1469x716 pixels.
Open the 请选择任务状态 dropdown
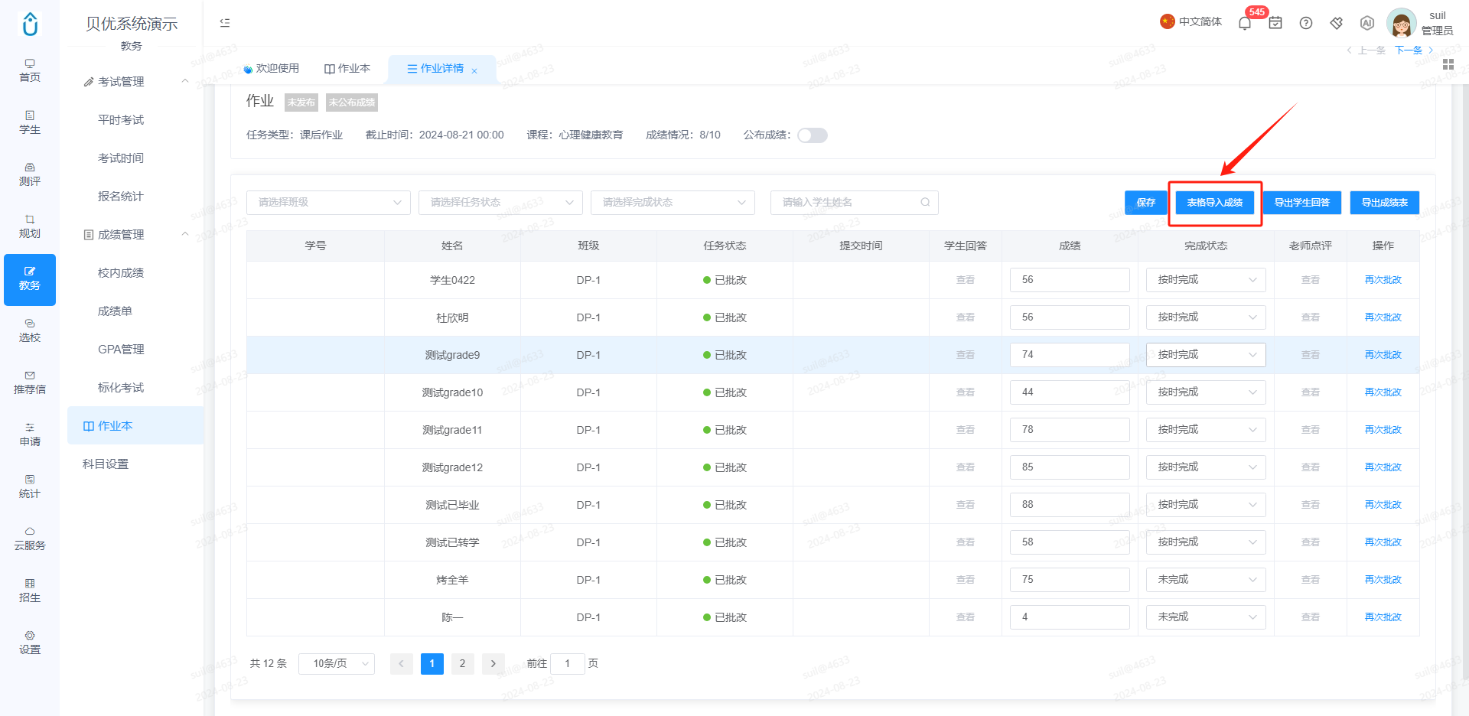pyautogui.click(x=500, y=203)
